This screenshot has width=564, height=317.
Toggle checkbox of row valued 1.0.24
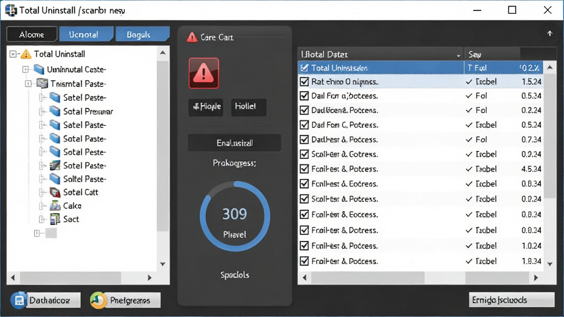coord(304,246)
